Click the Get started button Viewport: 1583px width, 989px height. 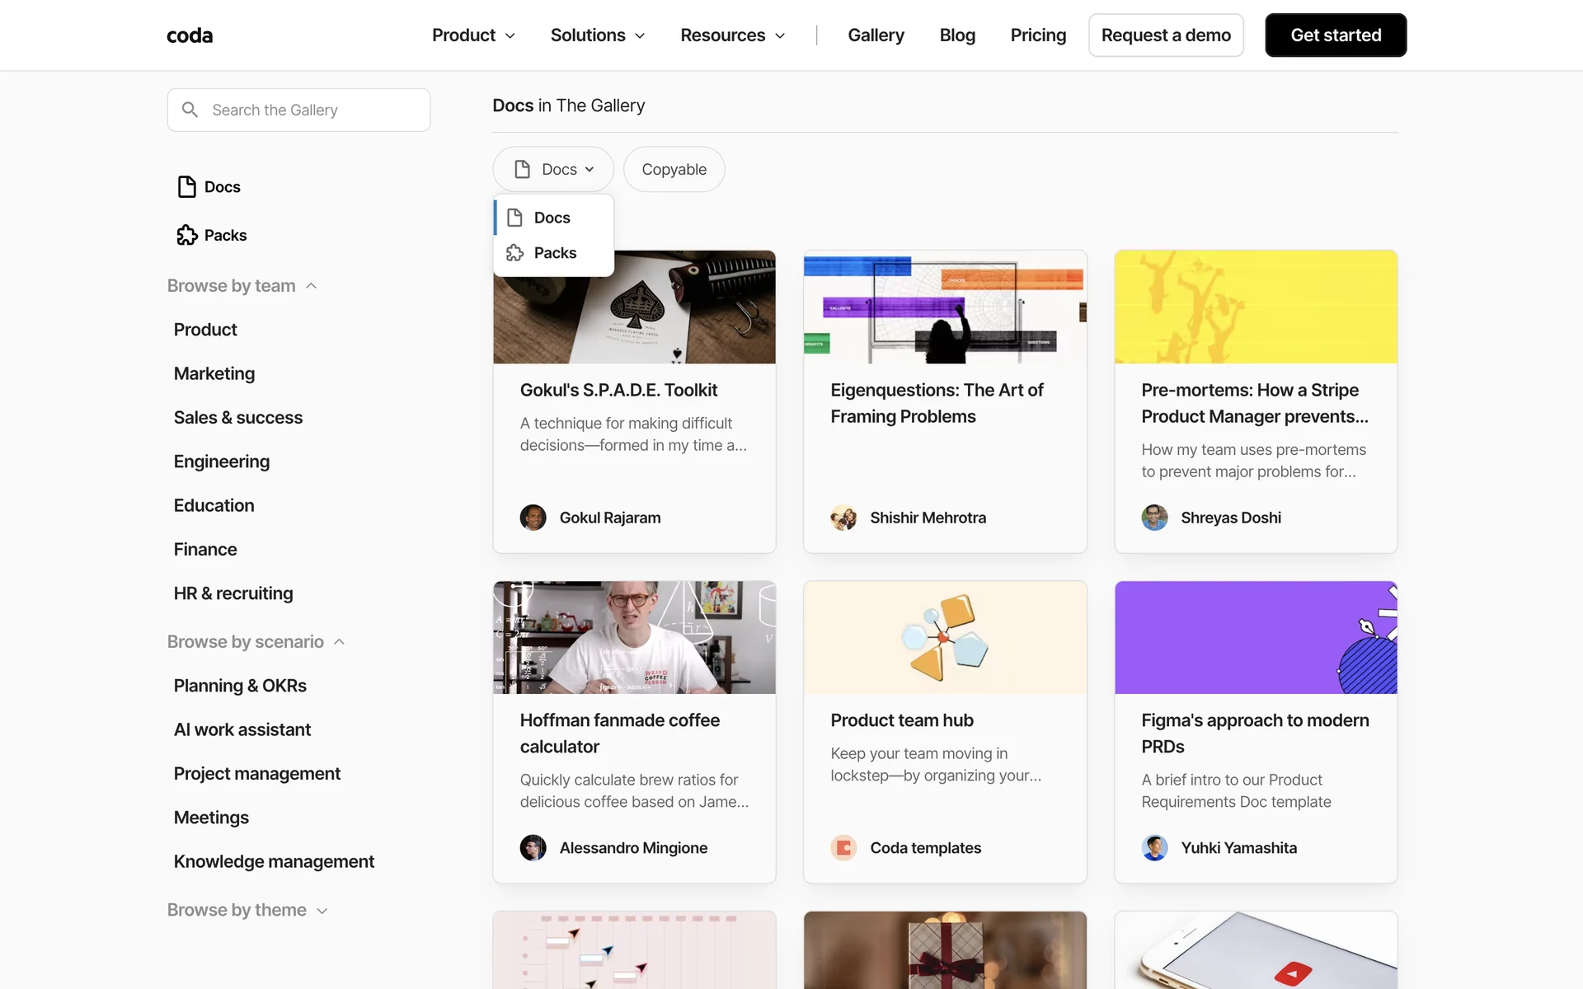tap(1335, 35)
